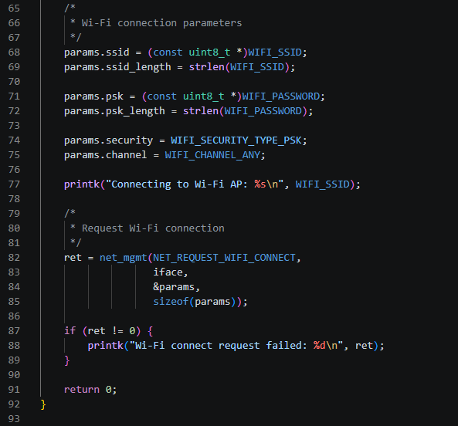Click 'WIFI_PASSWORD' macro on line 71

(x=281, y=96)
